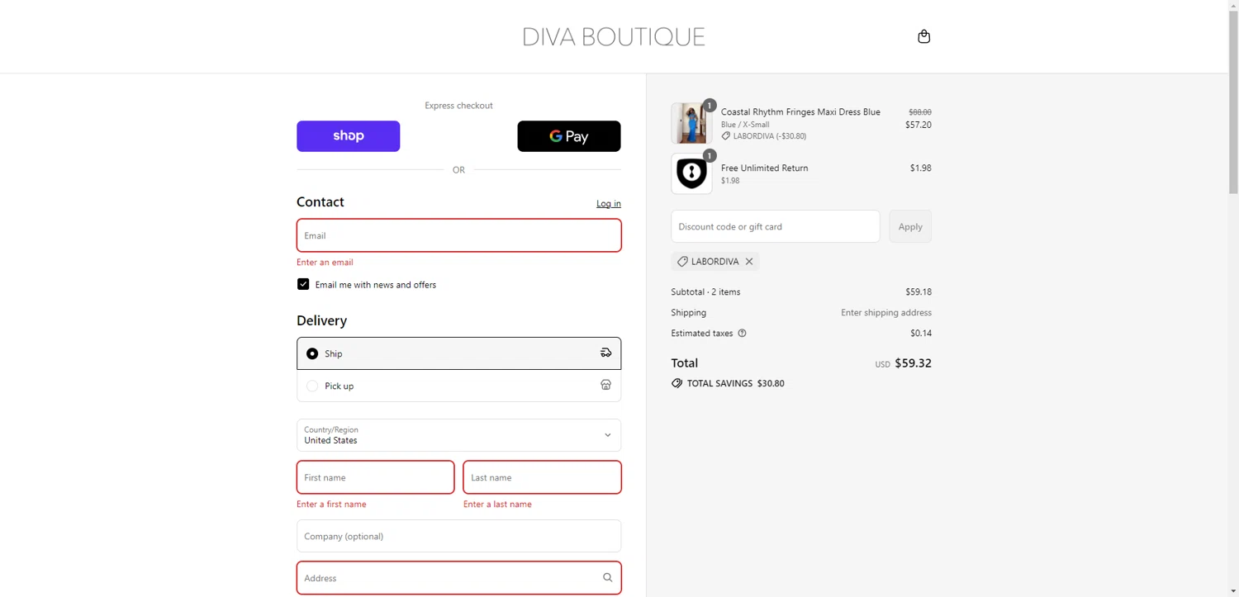Select the Ship delivery option
Image resolution: width=1239 pixels, height=597 pixels.
click(458, 353)
